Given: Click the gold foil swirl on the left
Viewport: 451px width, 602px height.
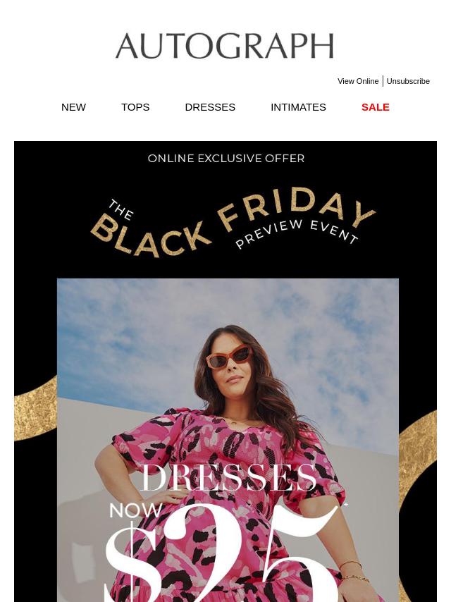Looking at the screenshot, I should (35, 409).
